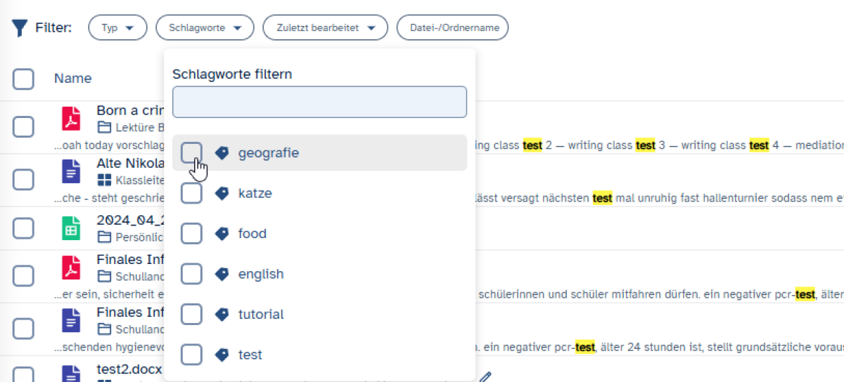Click the tag icon next to tutorial
The width and height of the screenshot is (844, 382).
pos(222,315)
